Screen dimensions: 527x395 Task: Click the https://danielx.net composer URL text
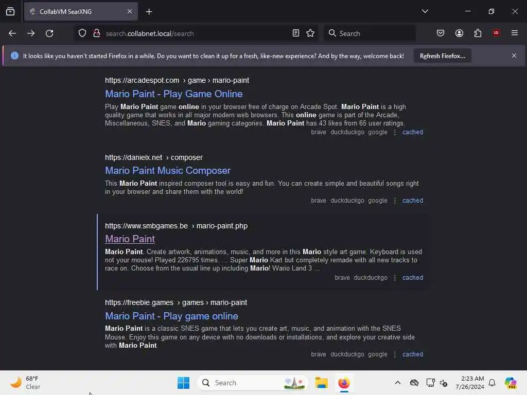pyautogui.click(x=153, y=157)
